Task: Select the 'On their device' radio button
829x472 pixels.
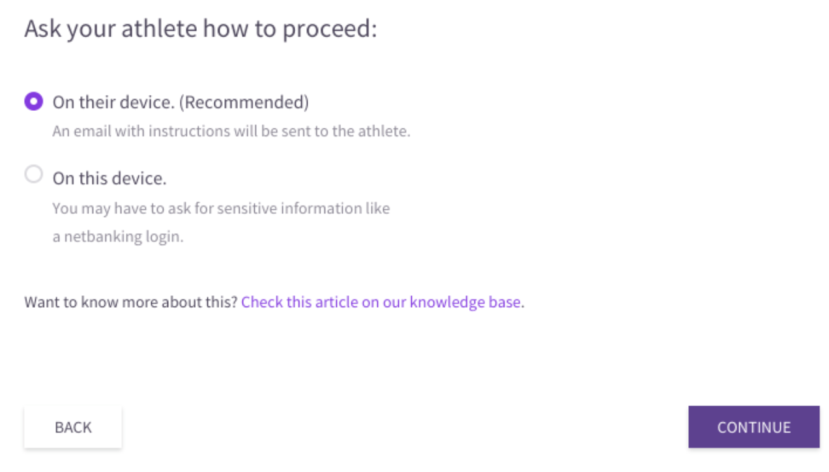Action: (34, 102)
